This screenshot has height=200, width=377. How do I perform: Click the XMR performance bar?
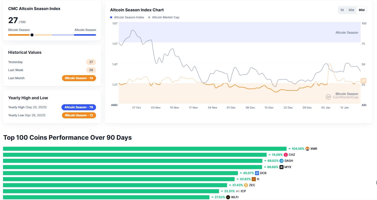(145, 148)
